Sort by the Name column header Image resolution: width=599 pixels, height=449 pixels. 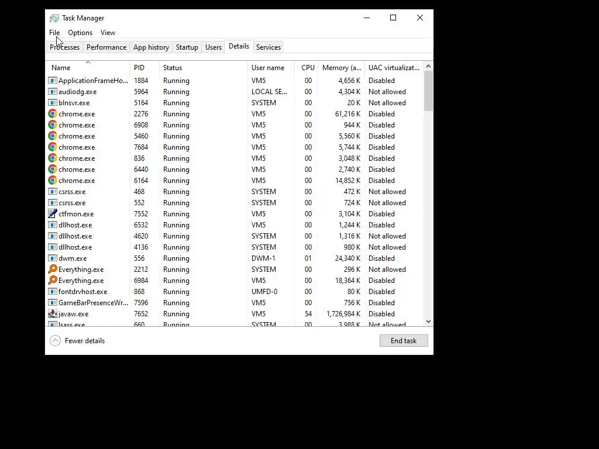pyautogui.click(x=88, y=68)
